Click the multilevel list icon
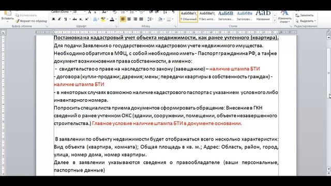Image resolution: width=331 pixels, height=186 pixels. pyautogui.click(x=142, y=12)
